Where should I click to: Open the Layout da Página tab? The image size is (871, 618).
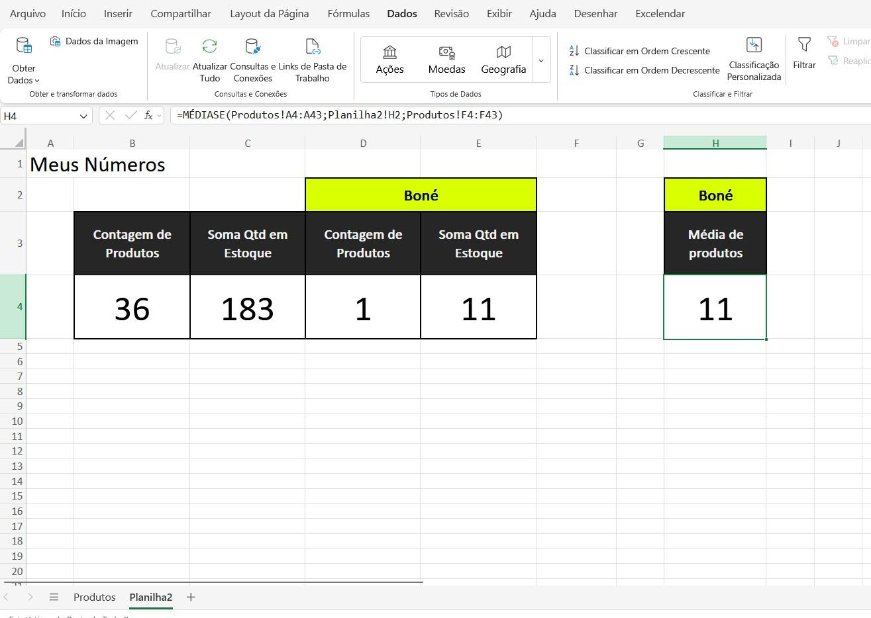pyautogui.click(x=269, y=13)
